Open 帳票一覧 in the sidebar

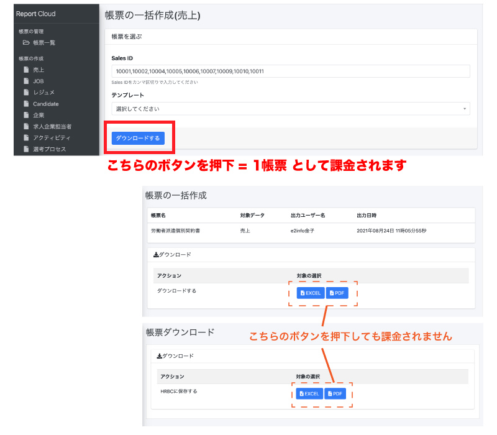point(44,43)
